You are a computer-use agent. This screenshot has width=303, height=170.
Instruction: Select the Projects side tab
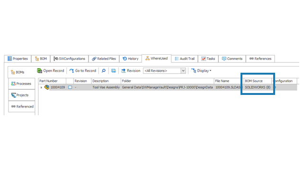(21, 95)
